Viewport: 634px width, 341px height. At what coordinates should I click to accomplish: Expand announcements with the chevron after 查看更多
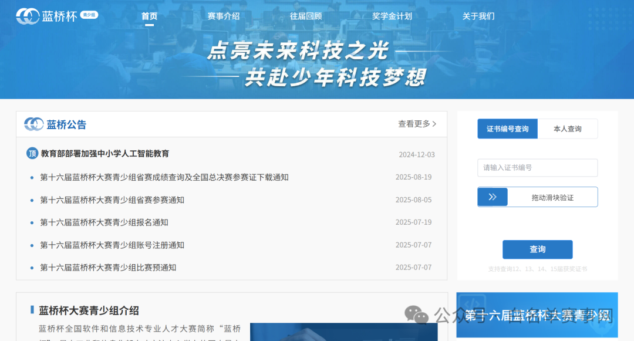click(x=434, y=124)
